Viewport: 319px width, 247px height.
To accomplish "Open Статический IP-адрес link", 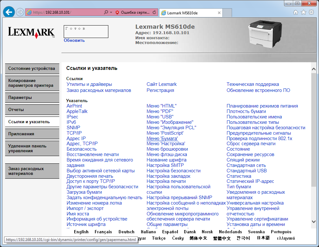I will pos(250,181).
